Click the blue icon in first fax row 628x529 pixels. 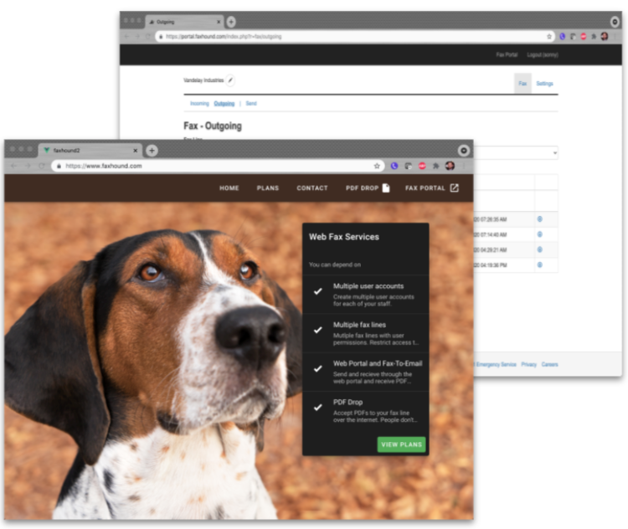539,219
